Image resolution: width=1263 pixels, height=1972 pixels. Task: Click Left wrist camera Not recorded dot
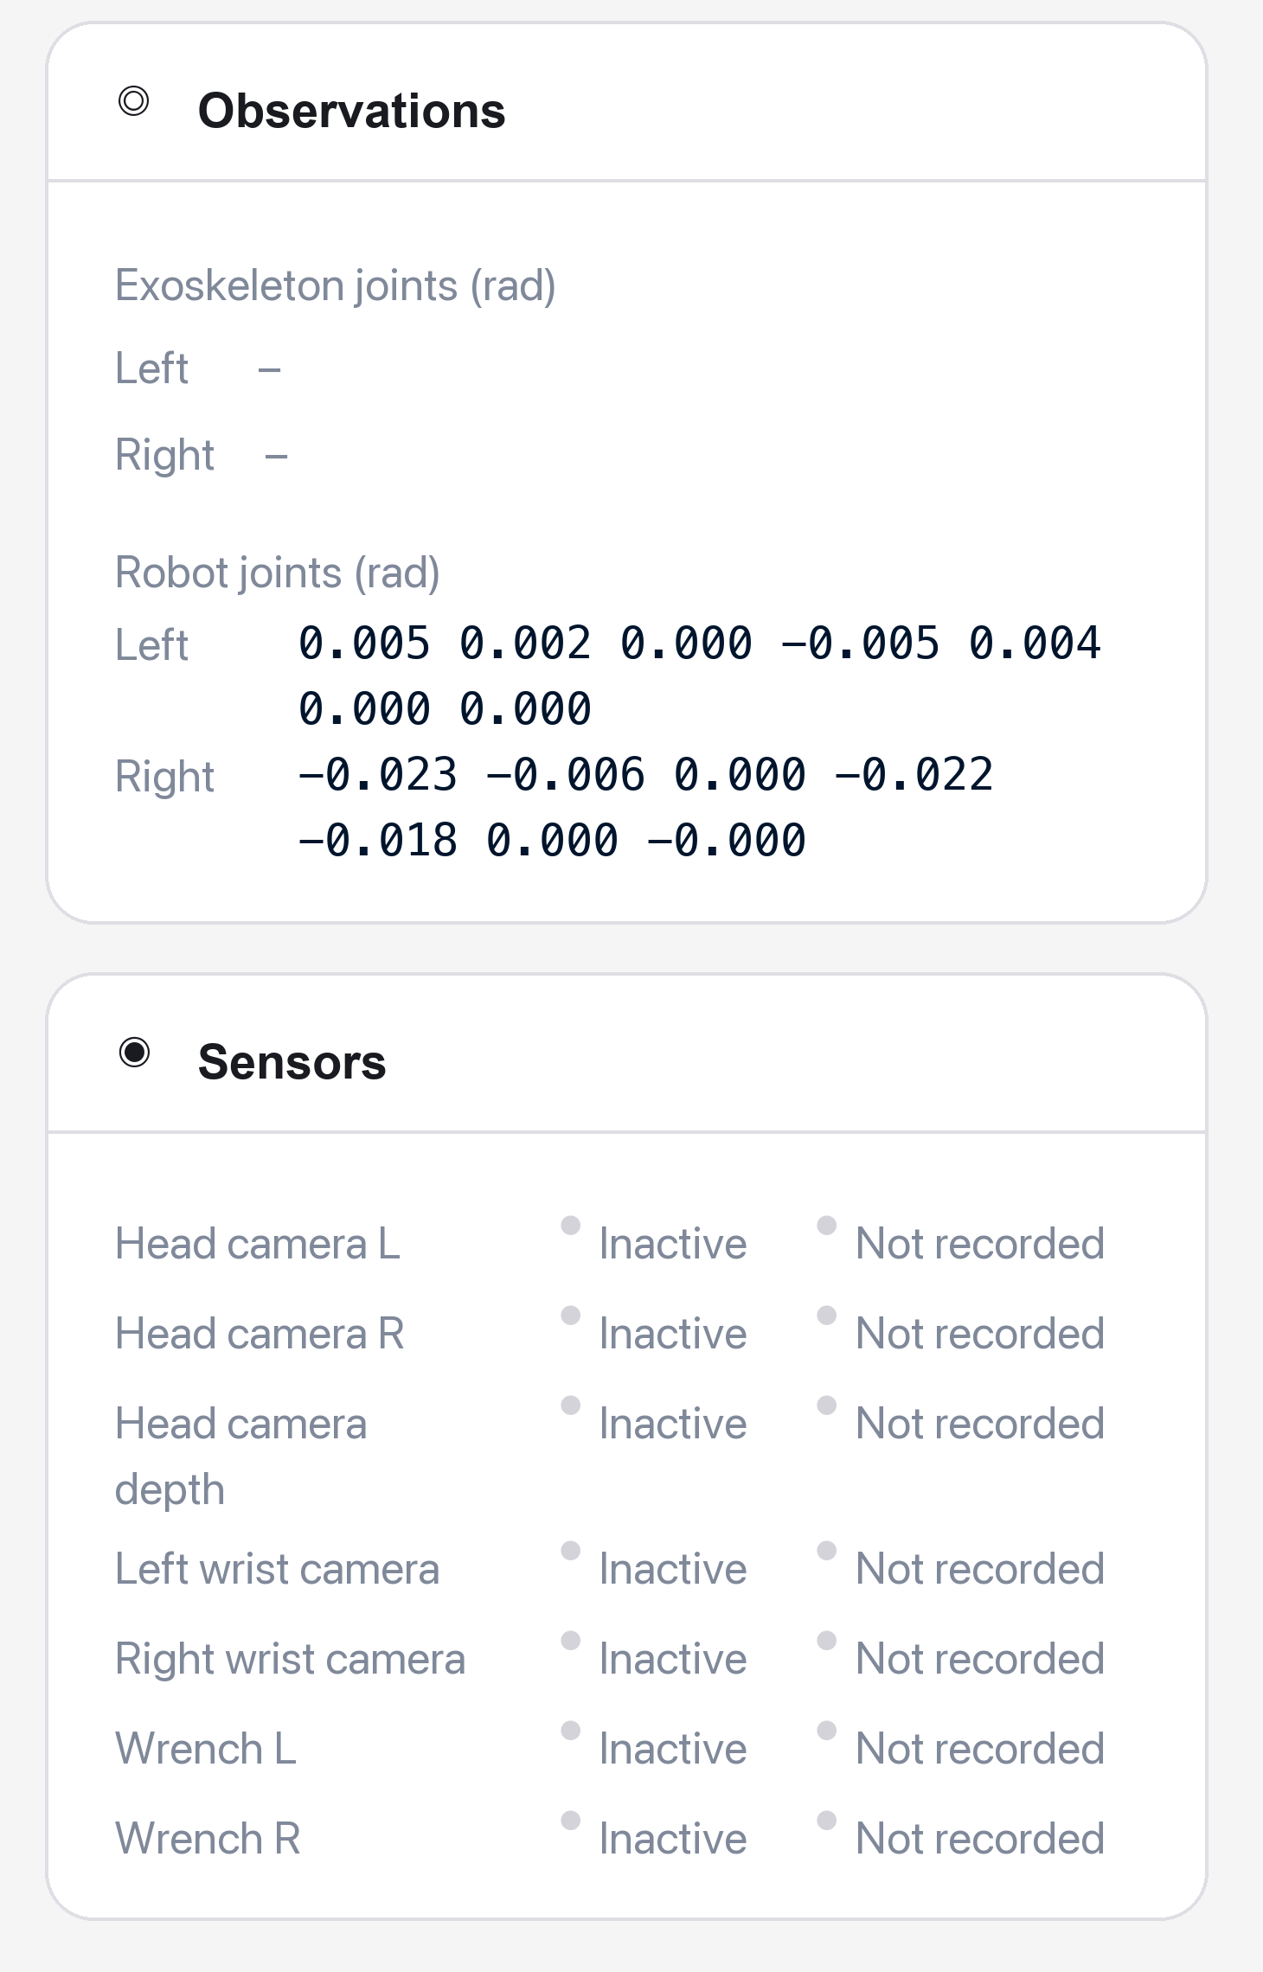pos(826,1550)
